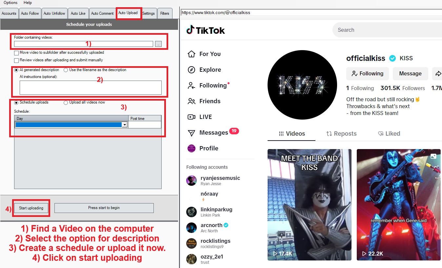Open the Following feed icon
Viewport: 442px width, 268px height.
coord(191,86)
